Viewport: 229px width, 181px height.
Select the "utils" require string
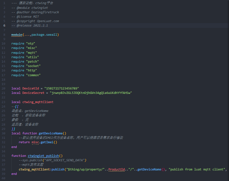point(32,57)
